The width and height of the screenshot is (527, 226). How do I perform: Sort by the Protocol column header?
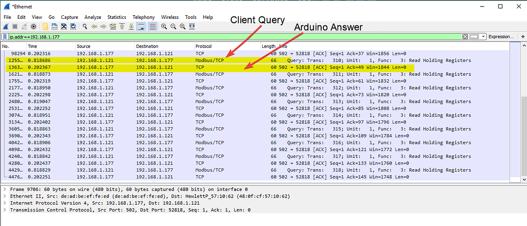[227, 46]
